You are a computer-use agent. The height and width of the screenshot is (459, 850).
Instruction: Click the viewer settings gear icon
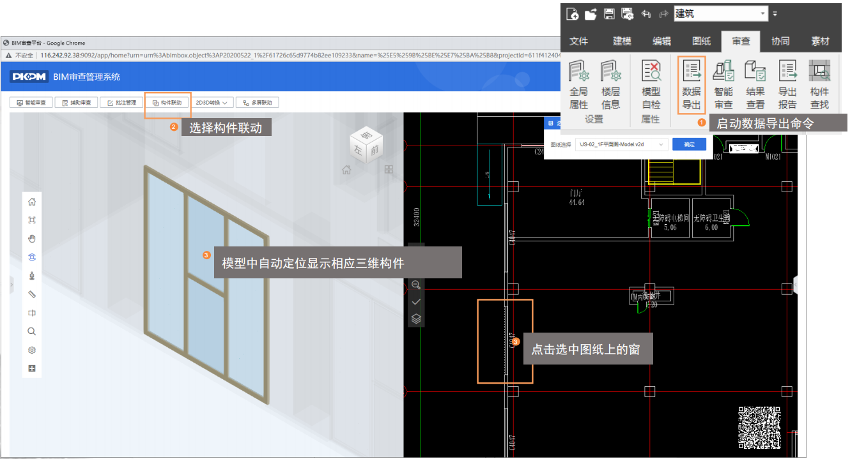(32, 350)
